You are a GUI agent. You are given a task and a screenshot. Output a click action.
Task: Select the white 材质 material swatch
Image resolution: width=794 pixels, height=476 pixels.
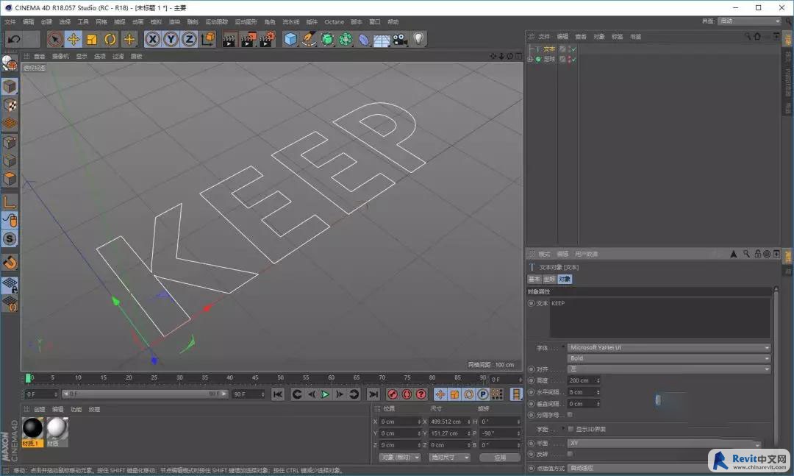click(57, 431)
